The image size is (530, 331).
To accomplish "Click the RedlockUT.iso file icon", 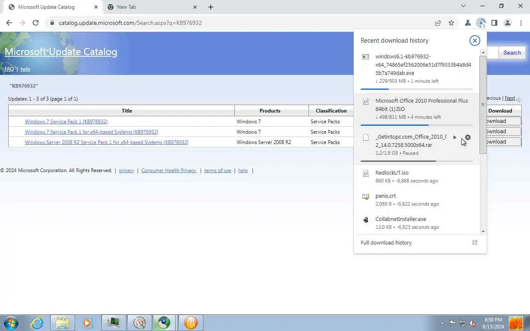I will (x=366, y=173).
